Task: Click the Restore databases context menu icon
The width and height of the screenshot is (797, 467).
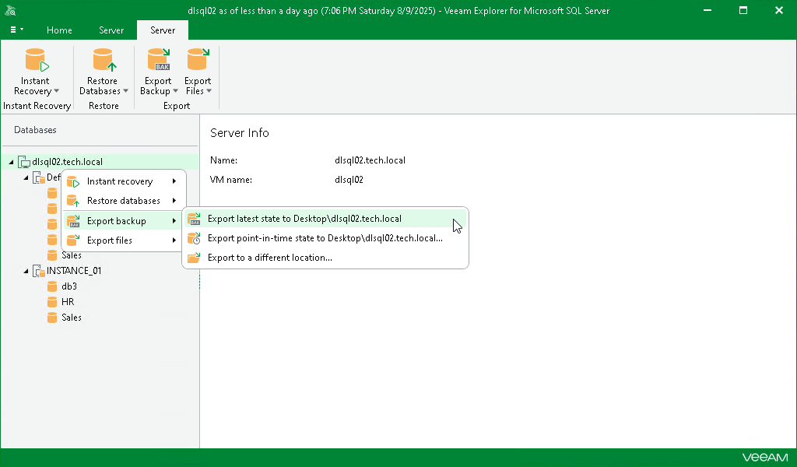Action: pos(73,200)
